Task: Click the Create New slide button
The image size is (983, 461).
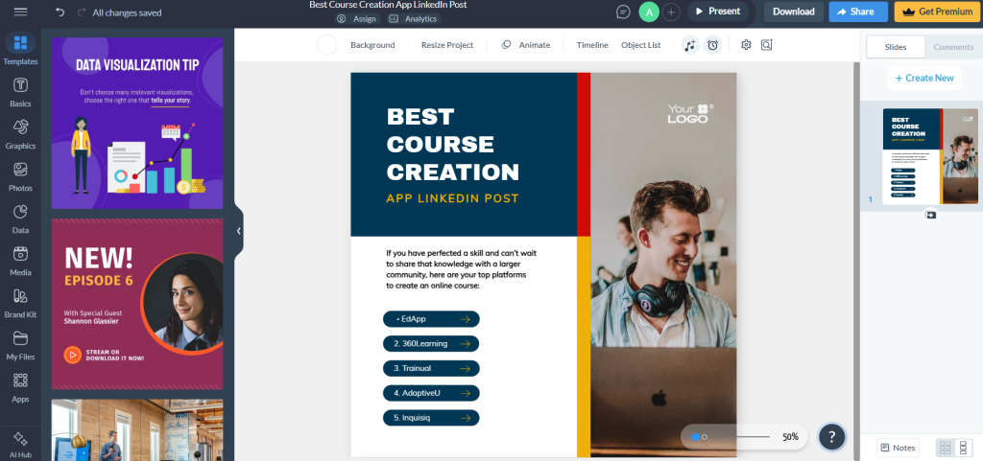Action: pos(924,79)
